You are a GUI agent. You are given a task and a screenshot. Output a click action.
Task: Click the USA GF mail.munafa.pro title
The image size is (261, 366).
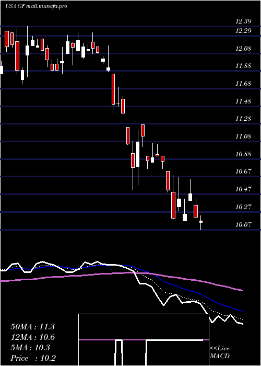36,6
